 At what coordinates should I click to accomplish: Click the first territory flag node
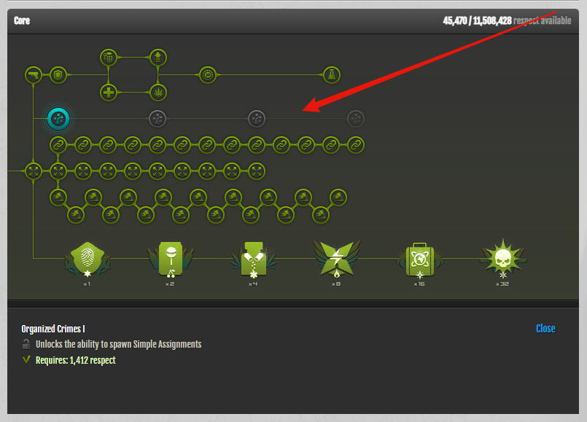point(58,198)
